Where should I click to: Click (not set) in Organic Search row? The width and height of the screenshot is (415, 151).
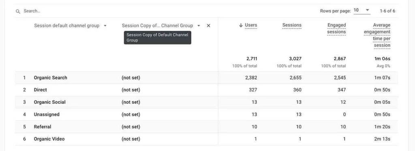(131, 78)
